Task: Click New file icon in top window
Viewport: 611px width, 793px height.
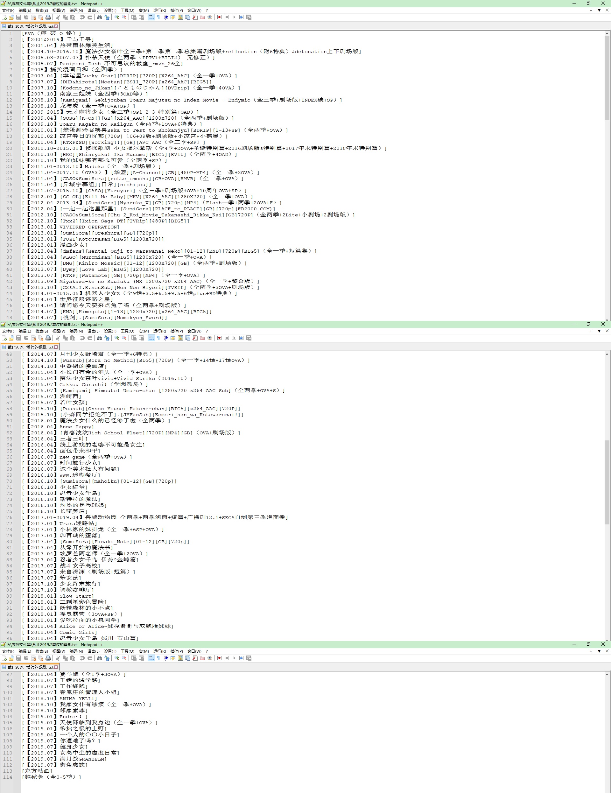Action: [4, 17]
